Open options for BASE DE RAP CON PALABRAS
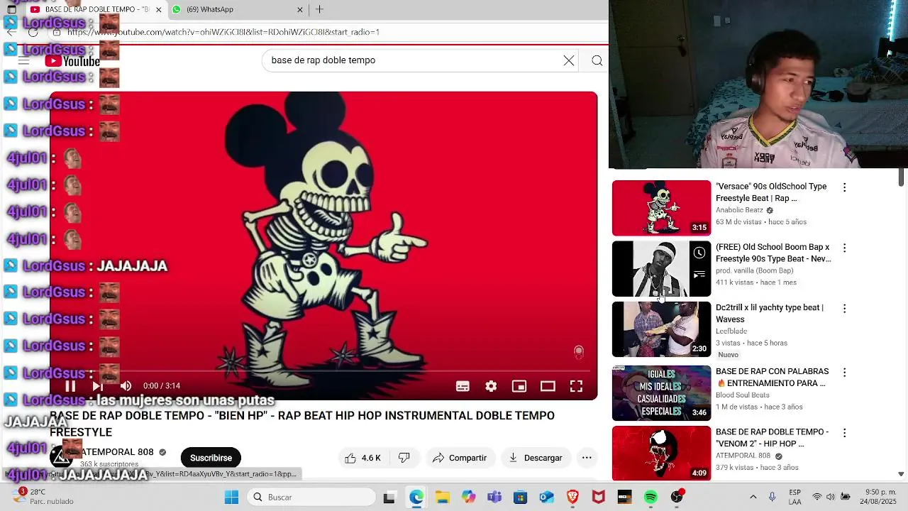 pyautogui.click(x=844, y=373)
